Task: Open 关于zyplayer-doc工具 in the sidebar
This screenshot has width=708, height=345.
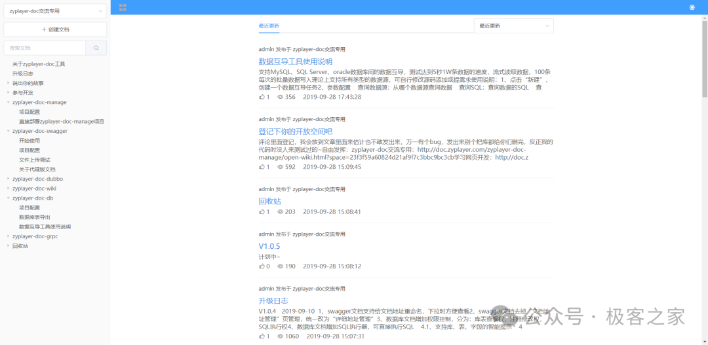Action: pyautogui.click(x=39, y=64)
